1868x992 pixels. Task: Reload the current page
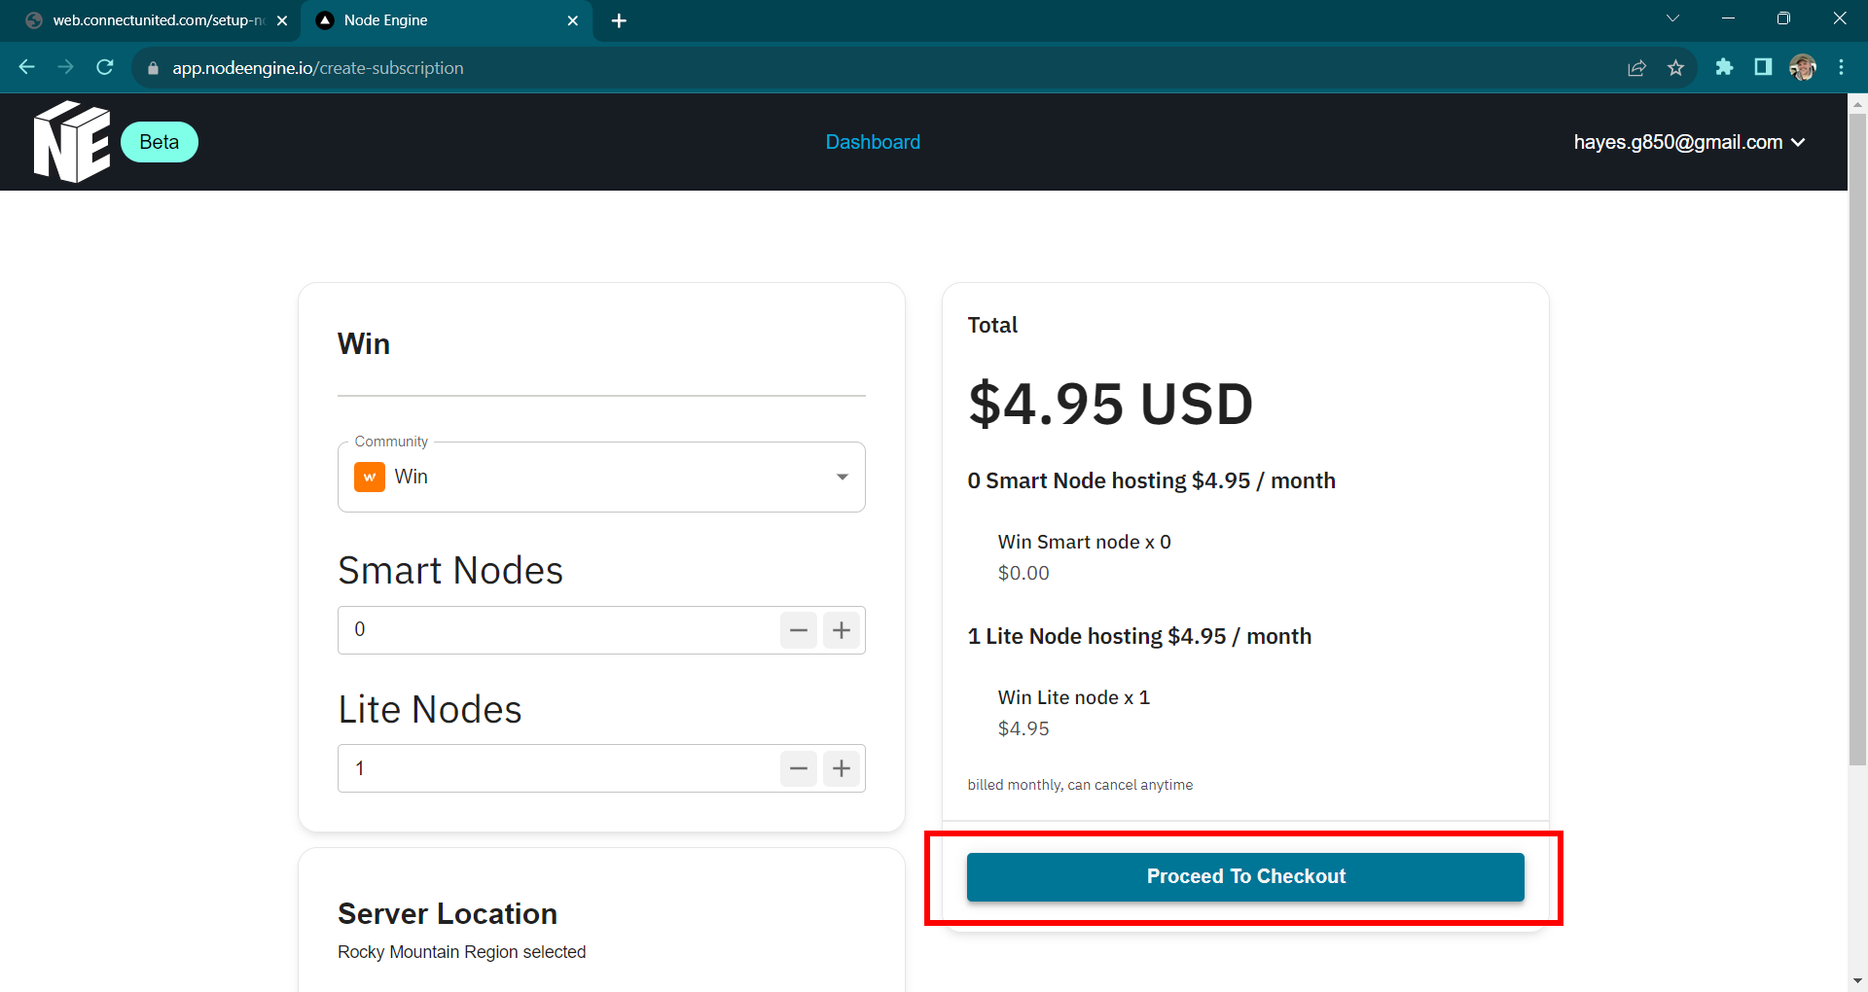tap(105, 67)
